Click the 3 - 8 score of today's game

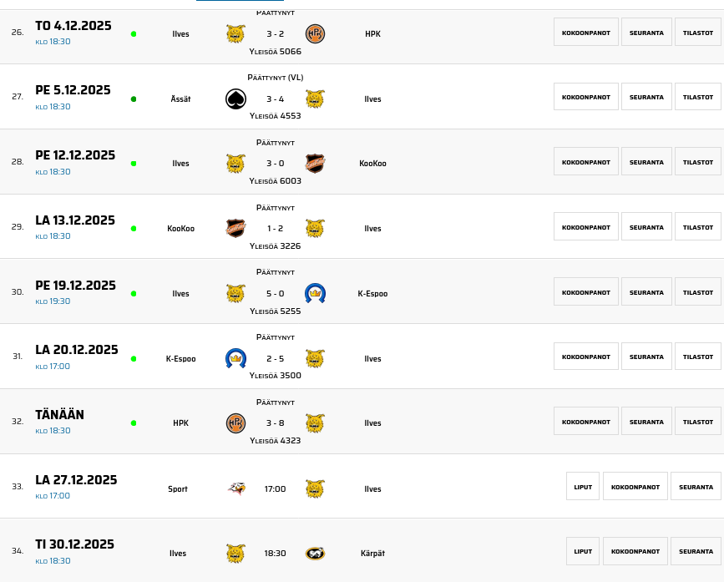(275, 423)
